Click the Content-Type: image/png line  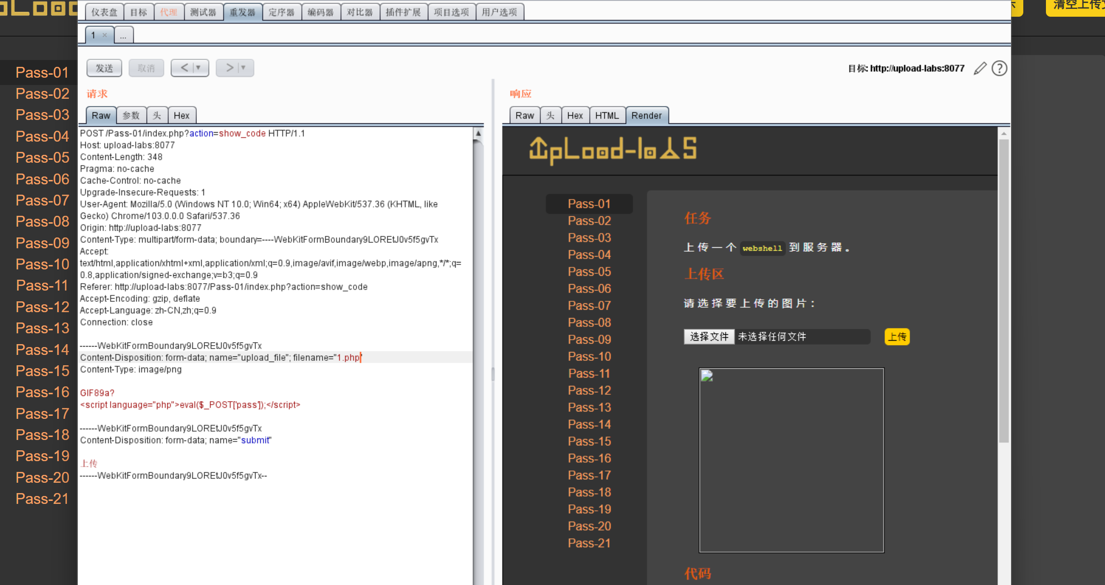point(131,369)
